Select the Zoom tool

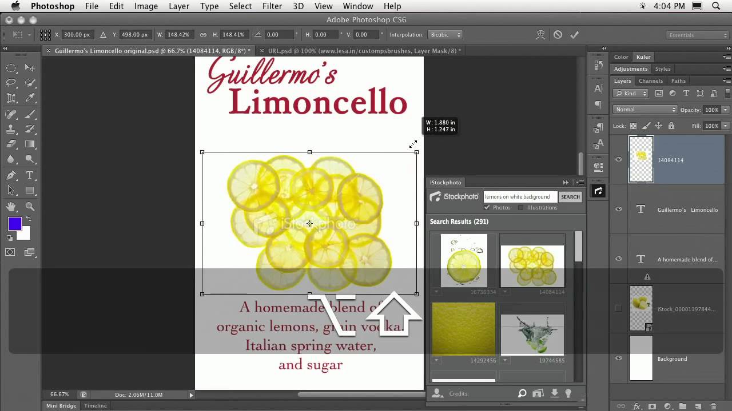click(x=30, y=207)
